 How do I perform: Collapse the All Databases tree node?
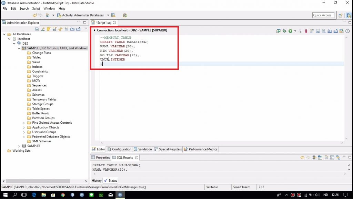tap(4, 34)
